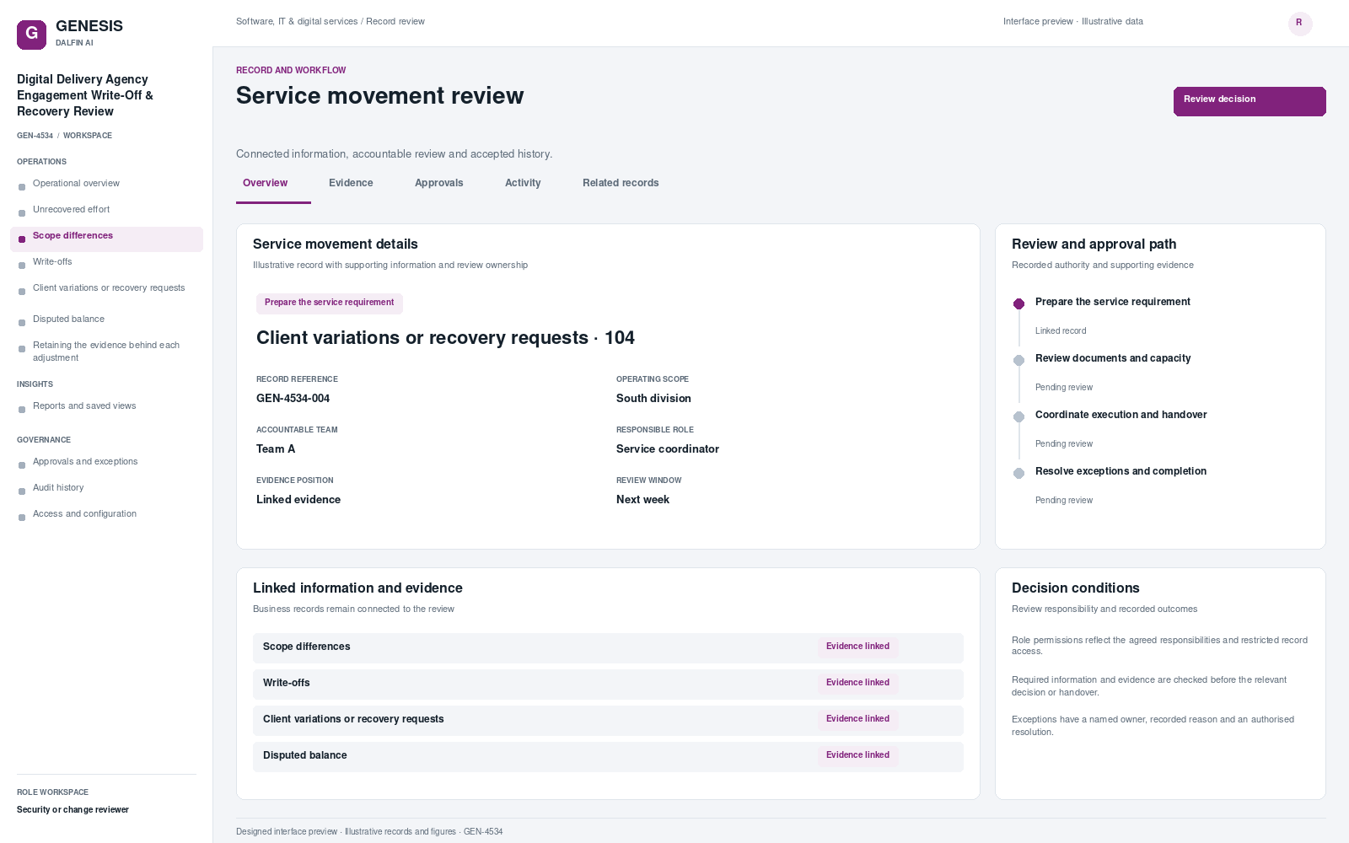Click the bullet icon beside Write-offs in sidebar
The image size is (1349, 843).
point(22,266)
